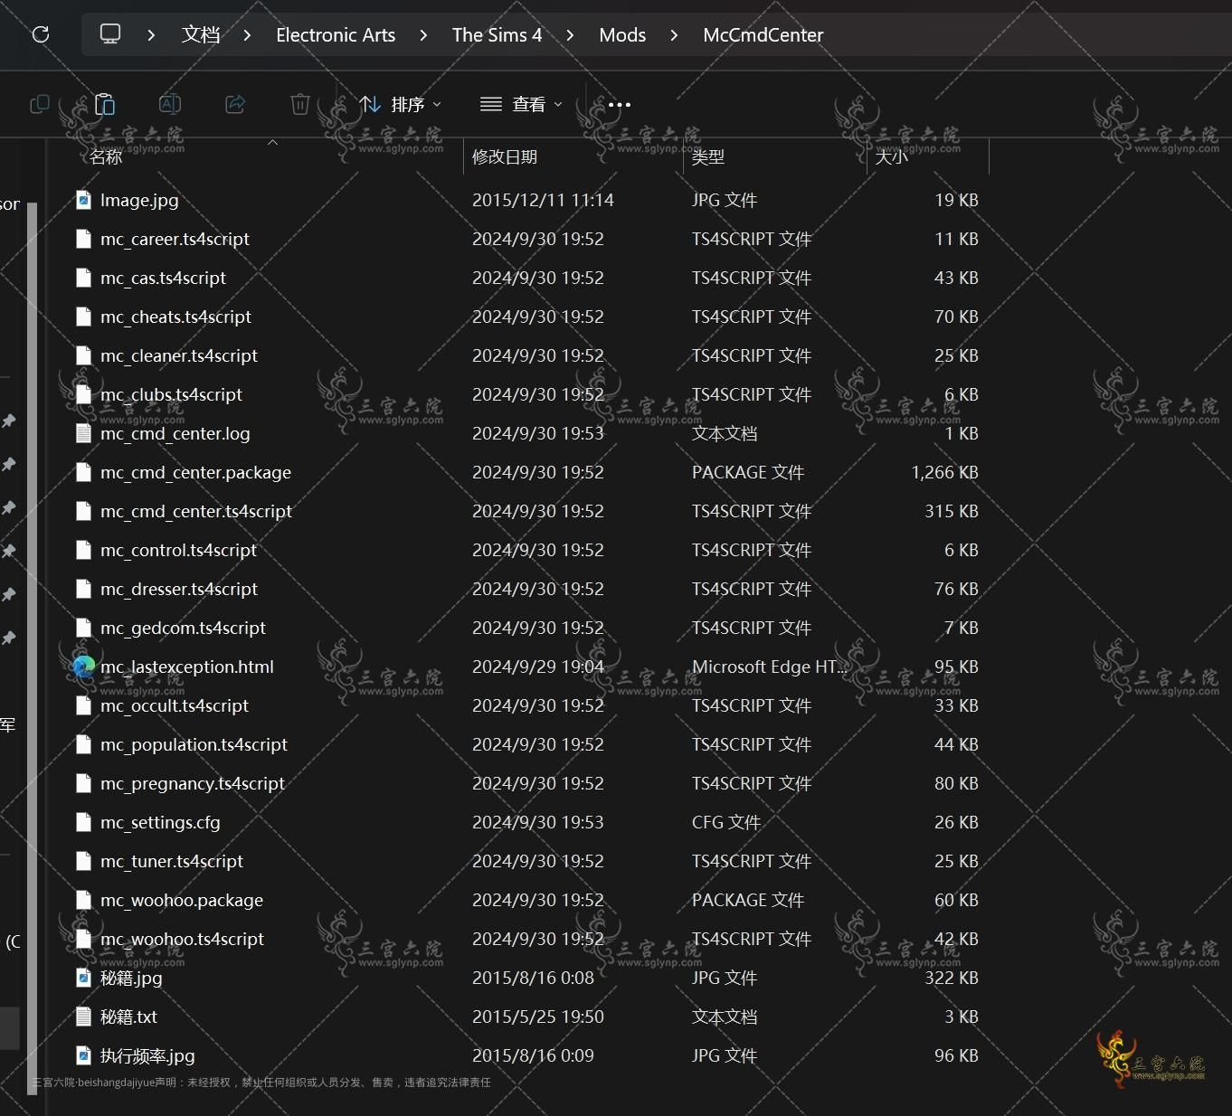Click the 2024/9/29 19:04 date value
1232x1116 pixels.
pos(538,667)
